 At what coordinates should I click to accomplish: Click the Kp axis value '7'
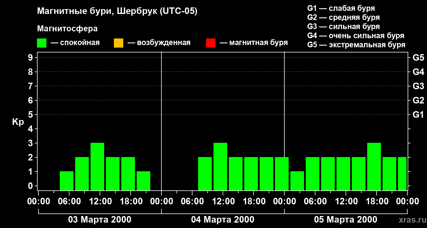pos(30,86)
